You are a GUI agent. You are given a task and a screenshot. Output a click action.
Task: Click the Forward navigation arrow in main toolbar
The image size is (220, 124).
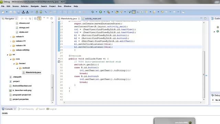pyautogui.click(x=174, y=12)
